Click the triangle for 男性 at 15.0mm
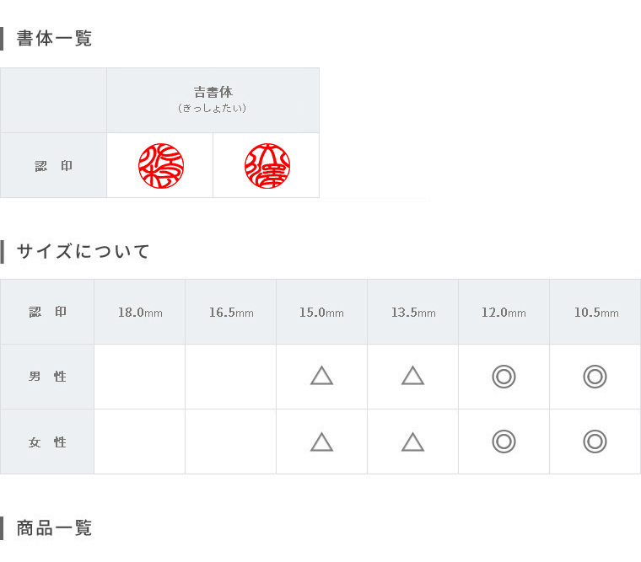The height and width of the screenshot is (562, 641). click(x=321, y=376)
